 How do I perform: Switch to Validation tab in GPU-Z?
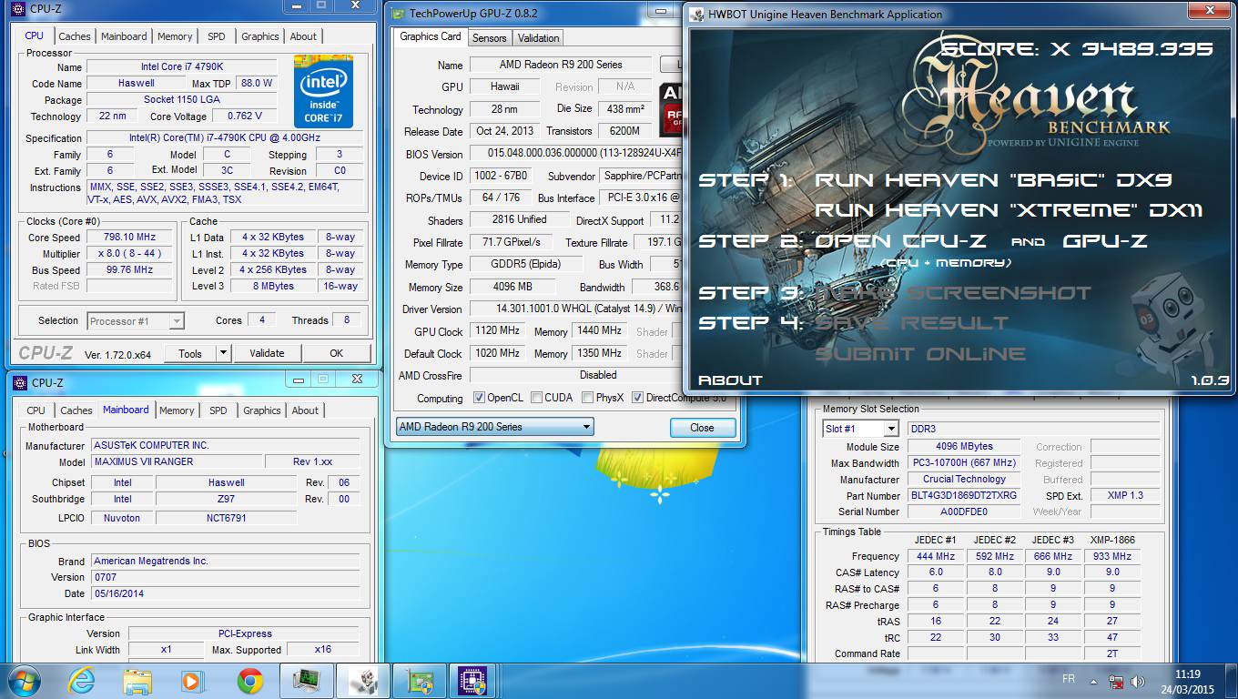point(539,38)
